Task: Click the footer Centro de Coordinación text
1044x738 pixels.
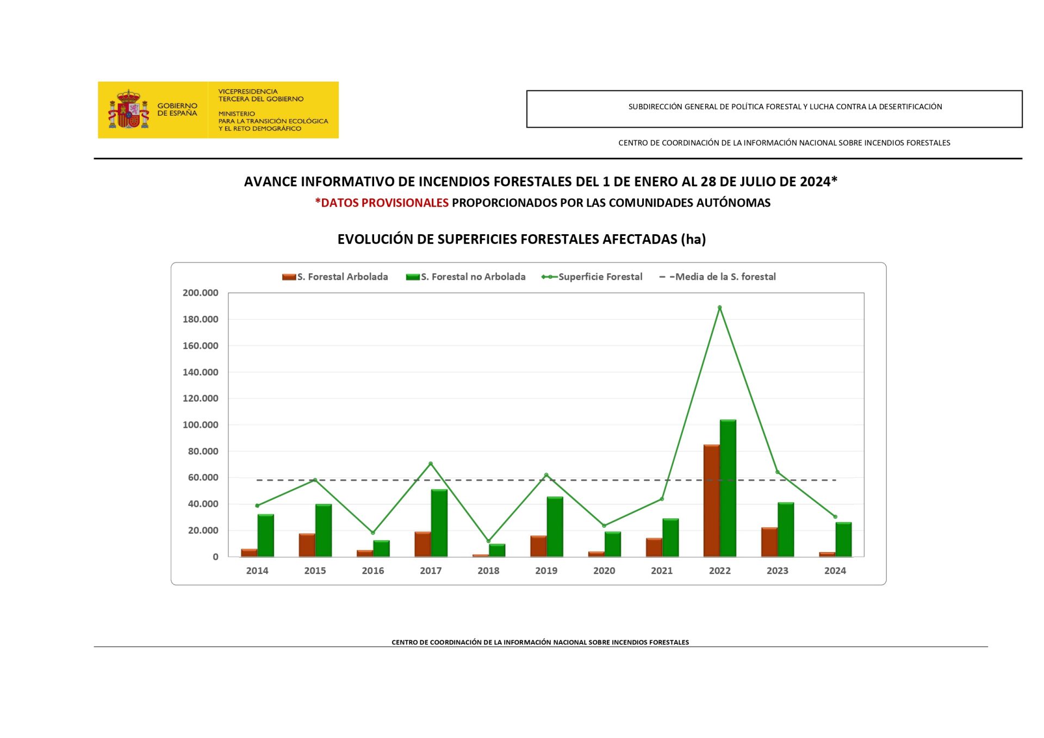Action: pos(540,642)
